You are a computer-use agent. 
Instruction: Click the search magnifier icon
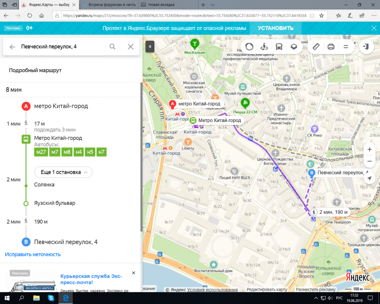click(112, 47)
